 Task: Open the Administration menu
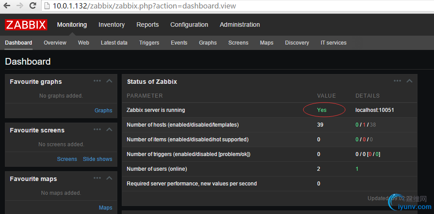240,25
